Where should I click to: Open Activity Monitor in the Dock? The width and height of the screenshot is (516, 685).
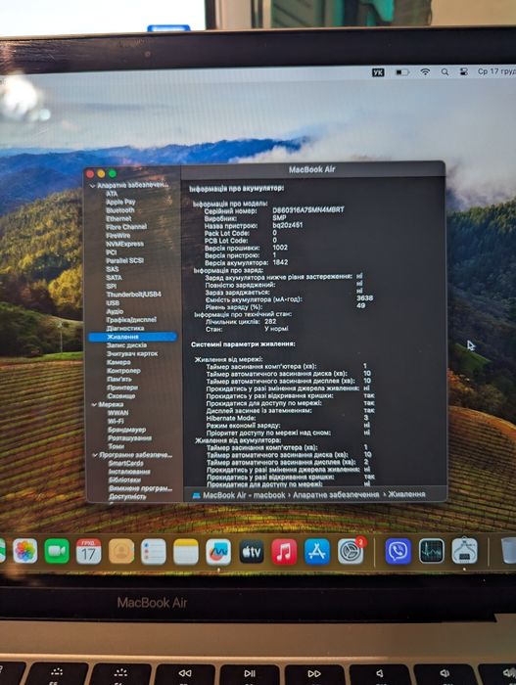(431, 551)
